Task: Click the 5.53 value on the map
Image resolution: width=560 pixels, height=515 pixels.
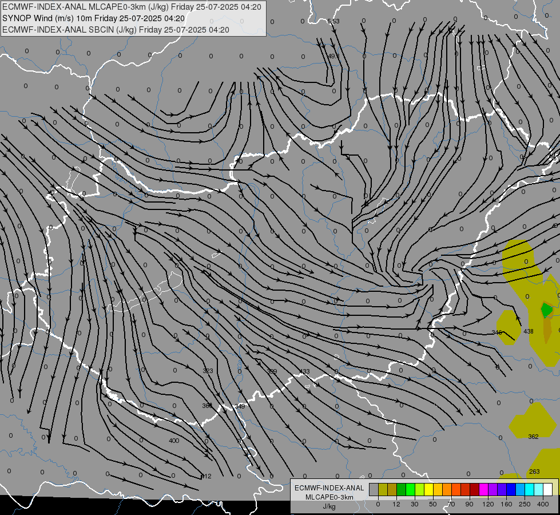Action: pyautogui.click(x=333, y=21)
